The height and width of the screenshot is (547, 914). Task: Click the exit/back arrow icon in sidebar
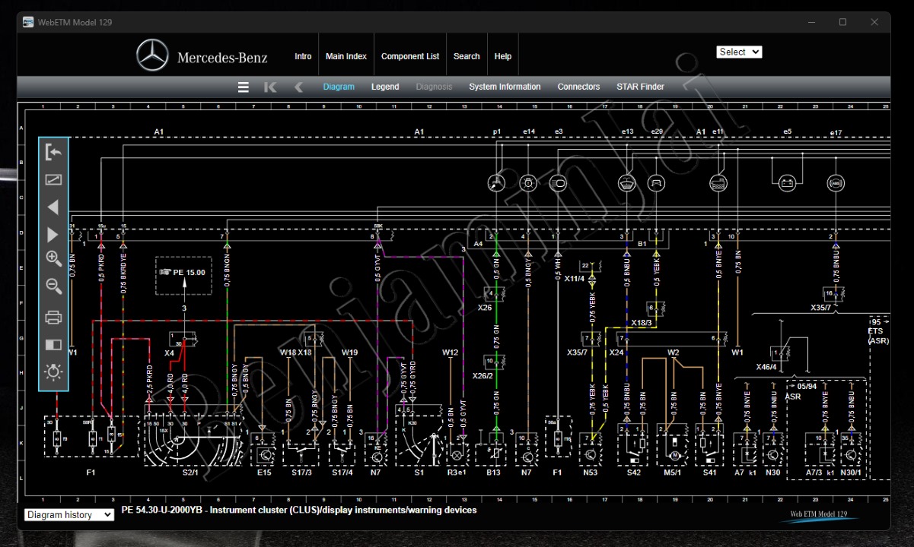53,152
